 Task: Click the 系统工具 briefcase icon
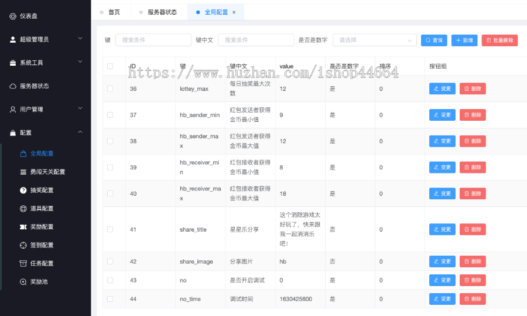pos(13,63)
